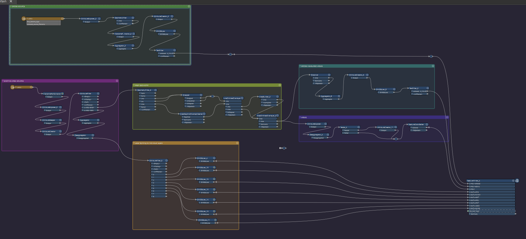The height and width of the screenshot is (239, 526).
Task: Click FeatureWriter_4 writer icon at right end
Action: coord(517,181)
